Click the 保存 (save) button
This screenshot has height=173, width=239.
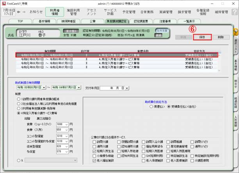202,37
